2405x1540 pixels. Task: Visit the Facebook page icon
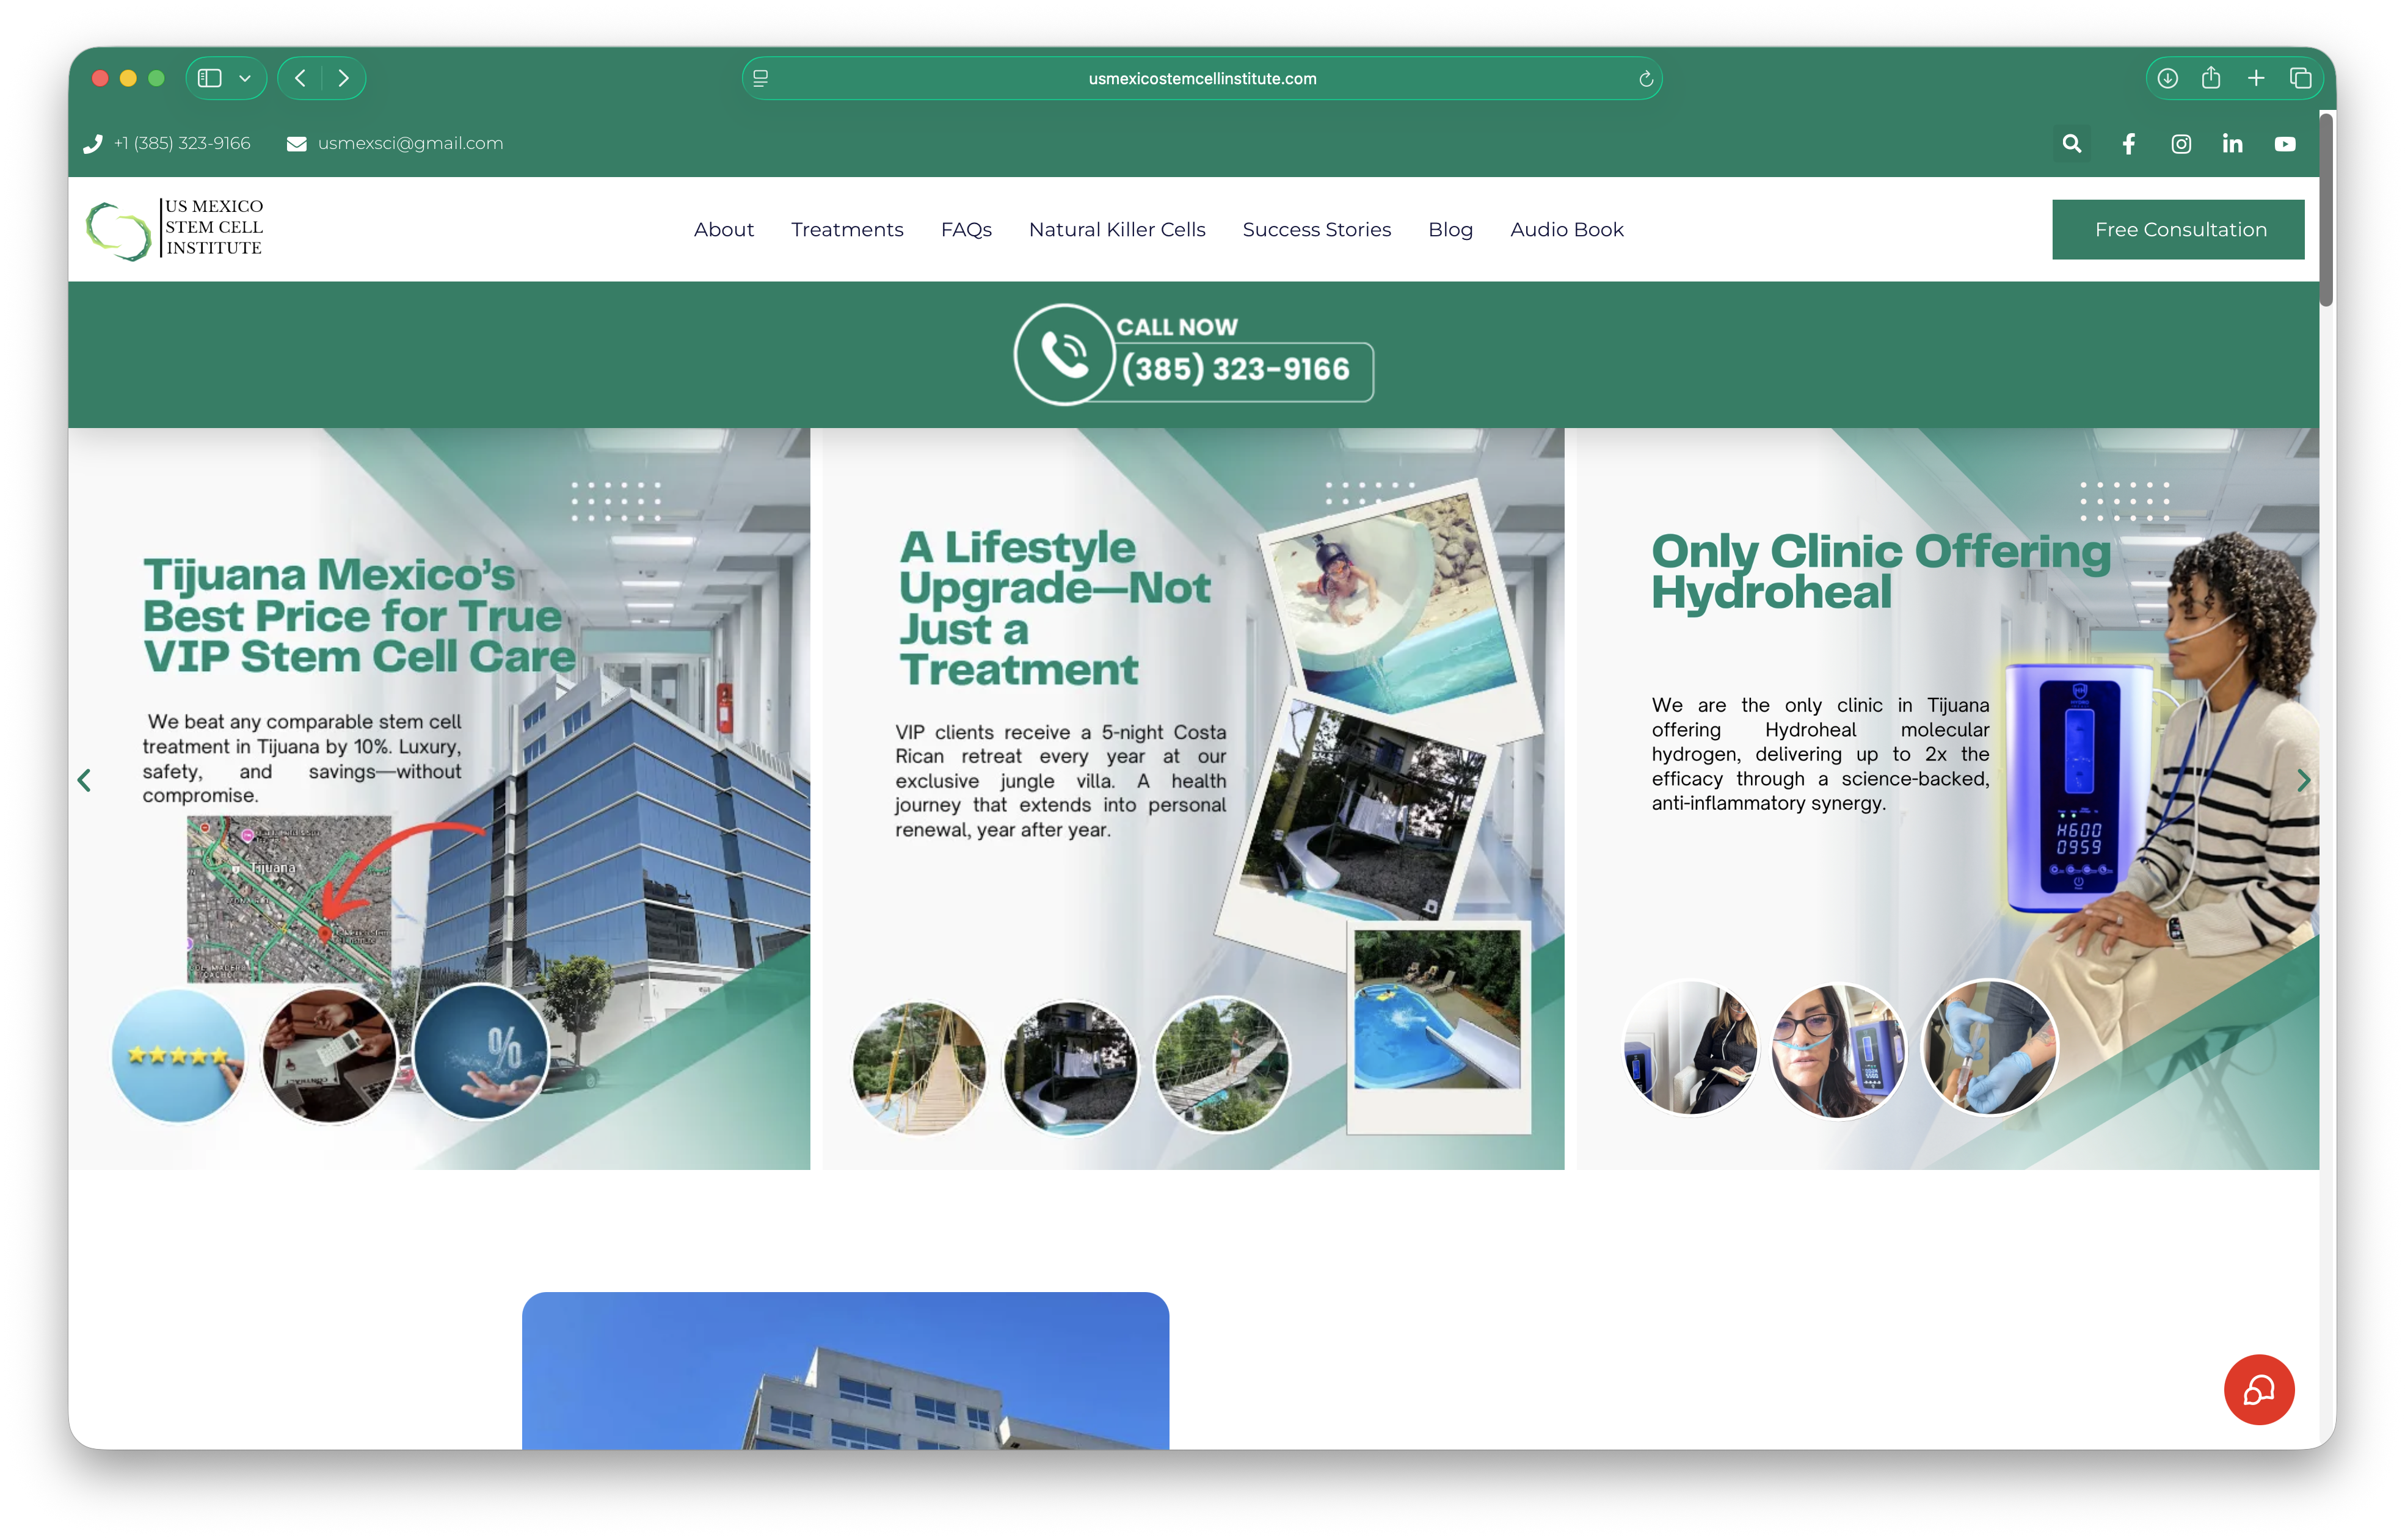2129,144
